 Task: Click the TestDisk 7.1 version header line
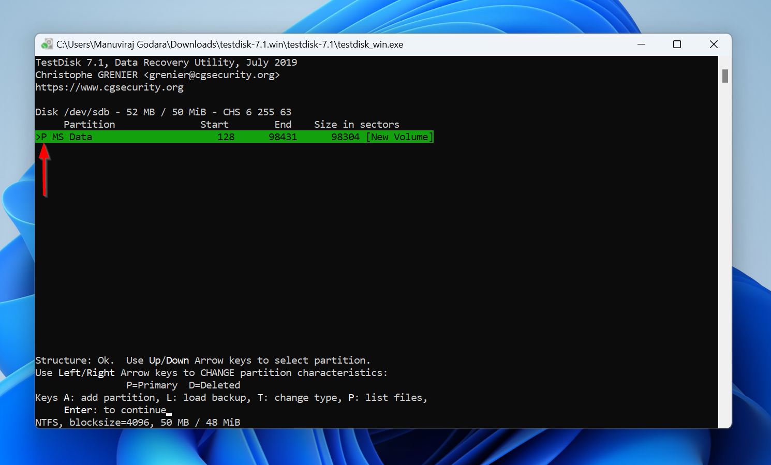coord(166,62)
